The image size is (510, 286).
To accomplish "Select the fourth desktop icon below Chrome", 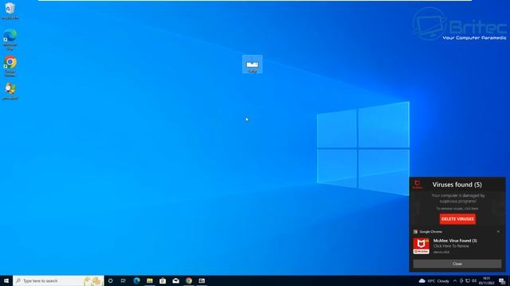I will click(10, 91).
